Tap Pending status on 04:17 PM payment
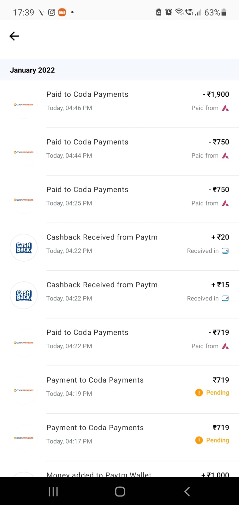The width and height of the screenshot is (239, 505). click(218, 440)
